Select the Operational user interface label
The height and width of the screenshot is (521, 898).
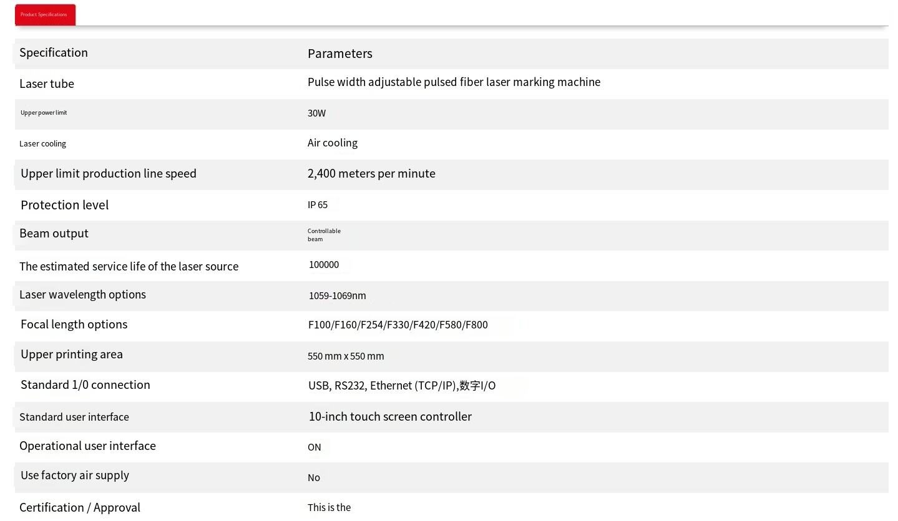click(87, 446)
